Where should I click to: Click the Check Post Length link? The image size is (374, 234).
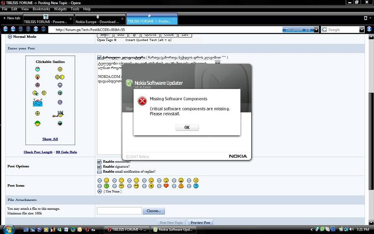tap(38, 152)
